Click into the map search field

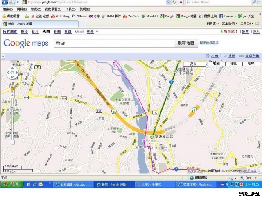pyautogui.click(x=115, y=43)
